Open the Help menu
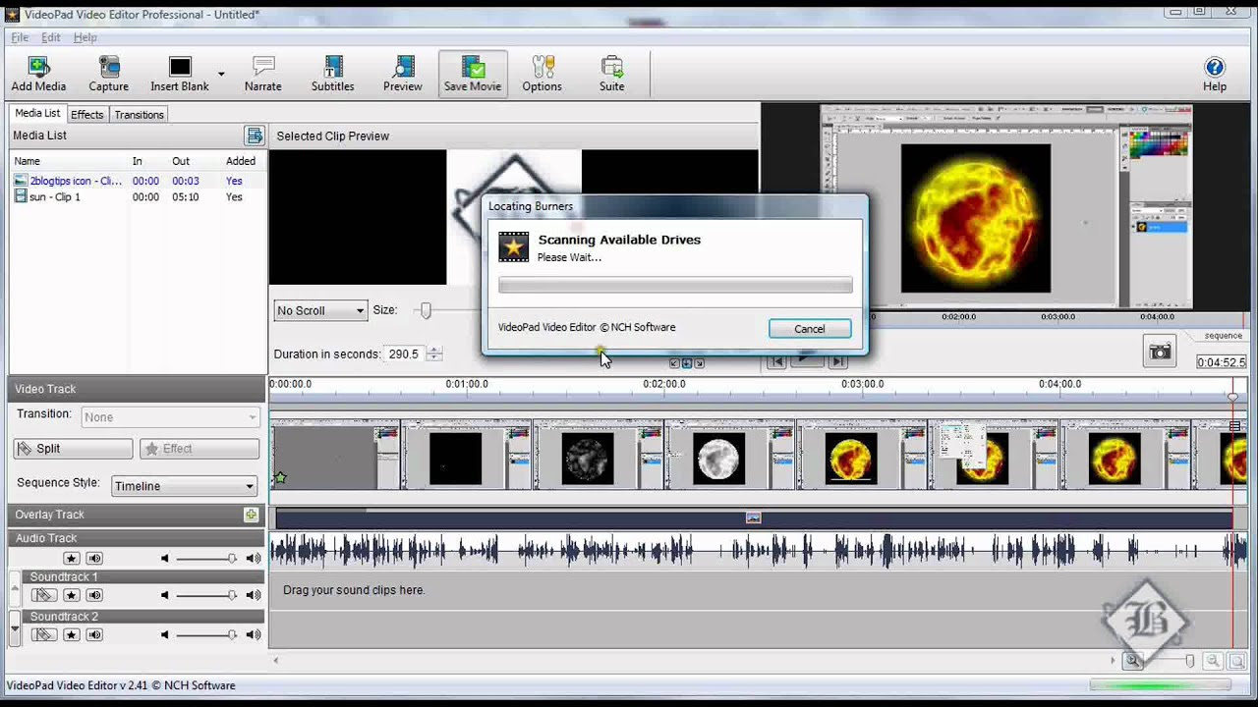This screenshot has height=707, width=1258. [86, 37]
